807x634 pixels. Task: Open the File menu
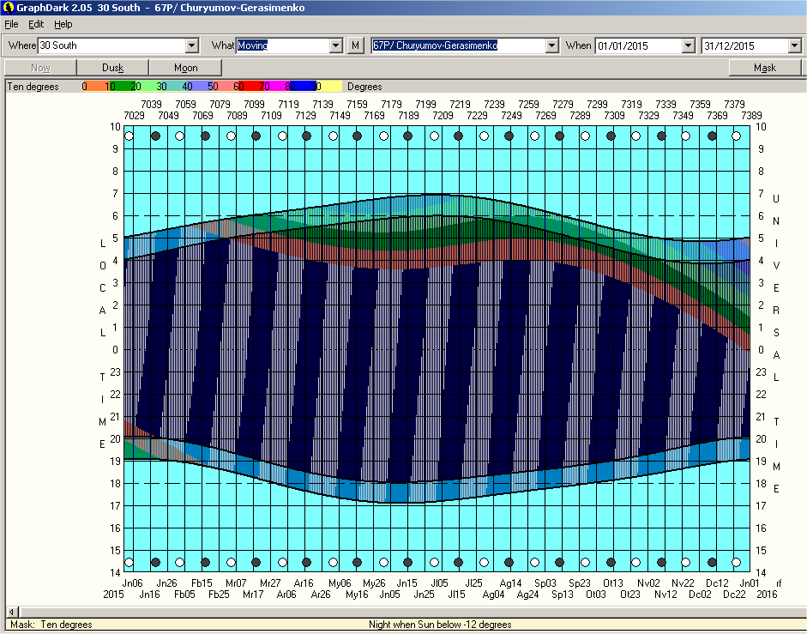tap(11, 24)
